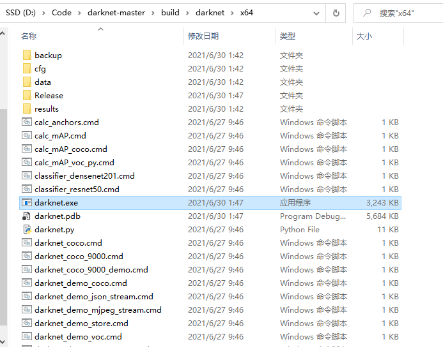Click the calc_anchors.cmd script icon

(x=27, y=123)
